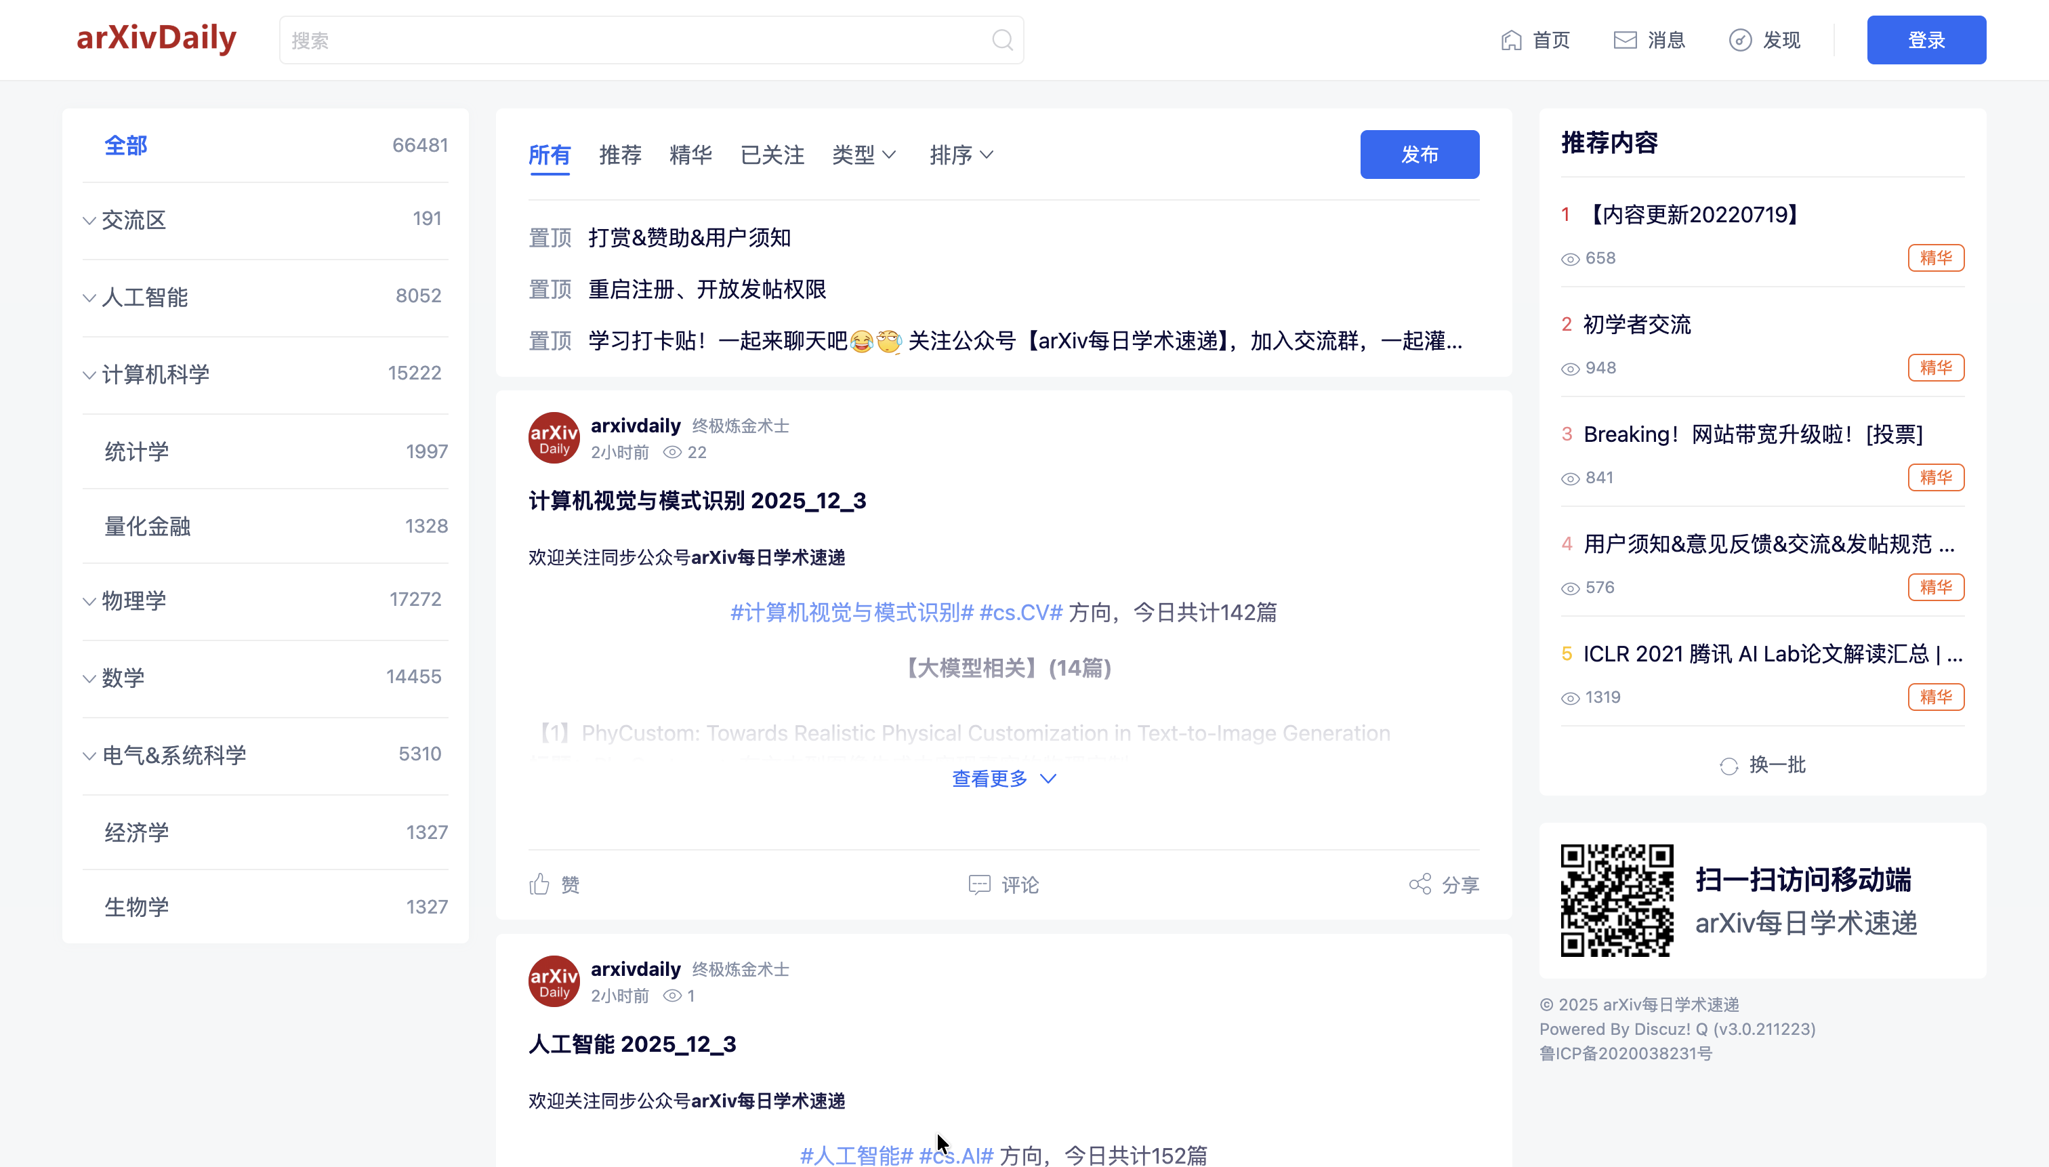Open the 首页 home icon
Viewport: 2049px width, 1167px height.
[x=1511, y=39]
